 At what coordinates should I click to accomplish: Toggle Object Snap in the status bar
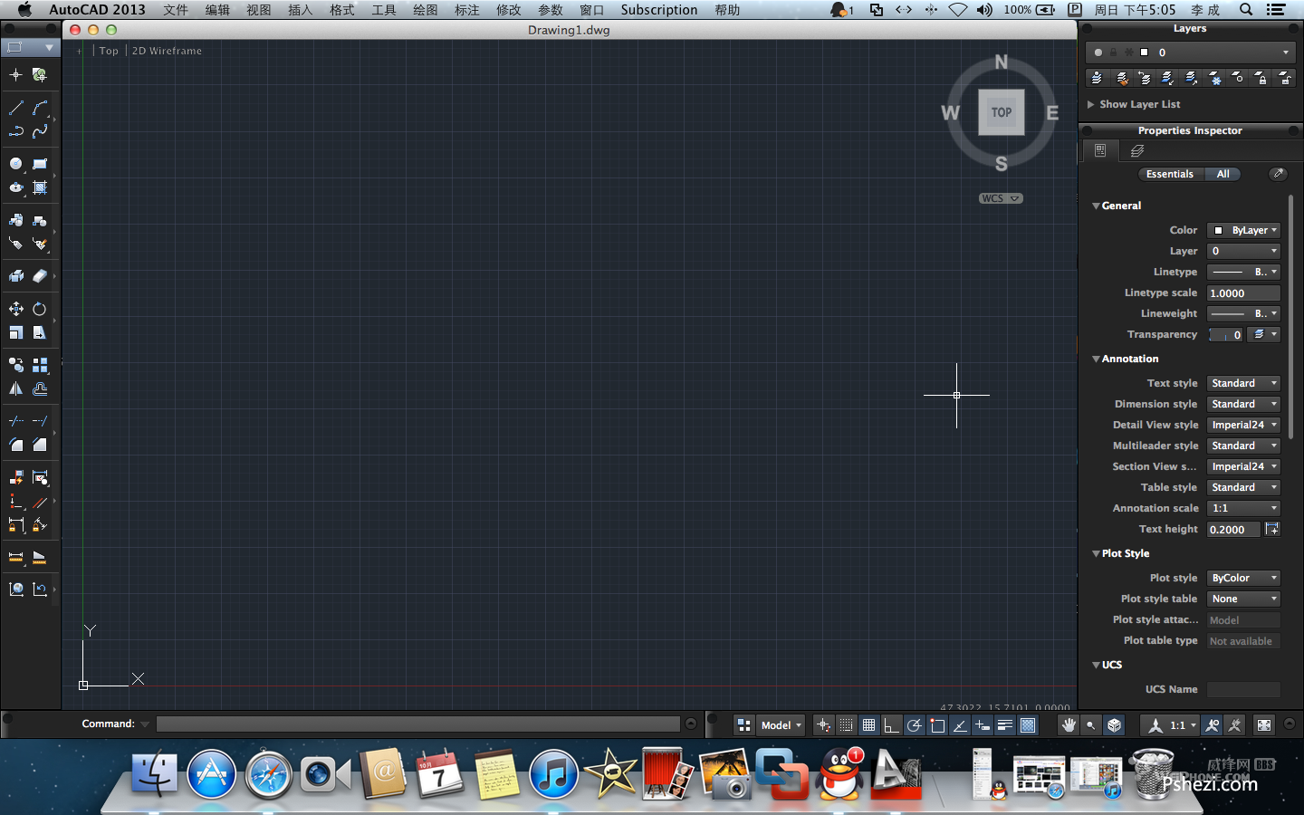tap(937, 724)
